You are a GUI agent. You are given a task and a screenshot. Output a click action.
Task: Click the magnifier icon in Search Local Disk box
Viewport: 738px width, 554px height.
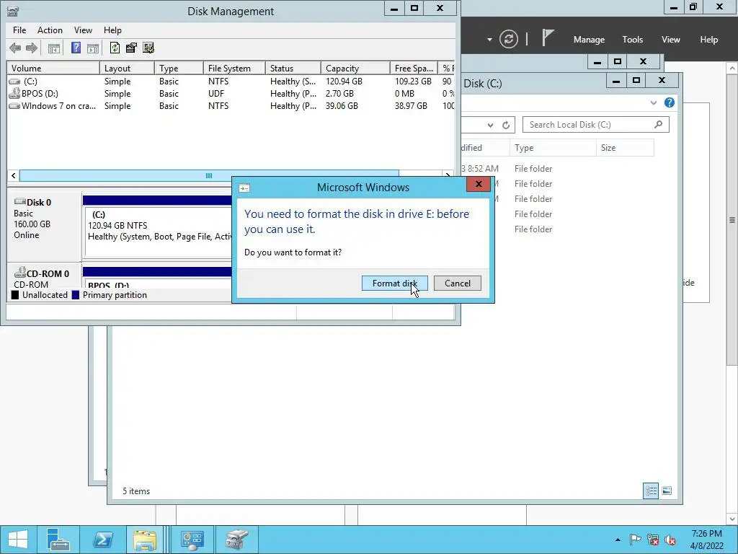click(658, 124)
